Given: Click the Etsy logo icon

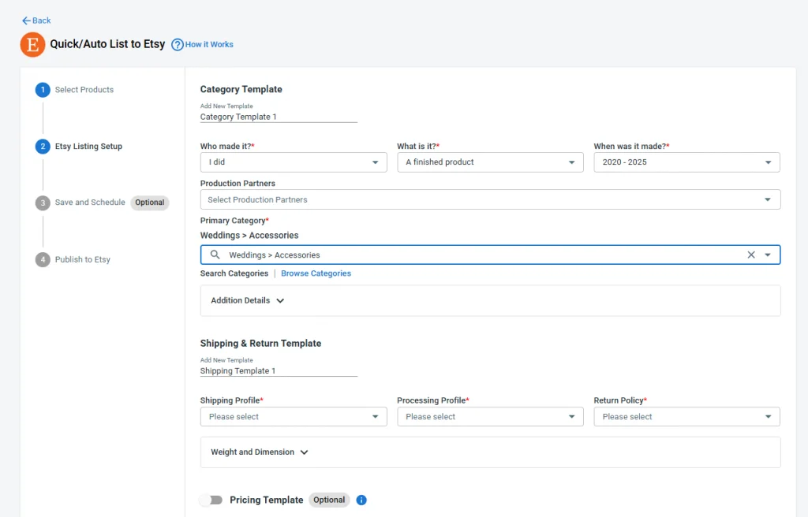Looking at the screenshot, I should 32,45.
